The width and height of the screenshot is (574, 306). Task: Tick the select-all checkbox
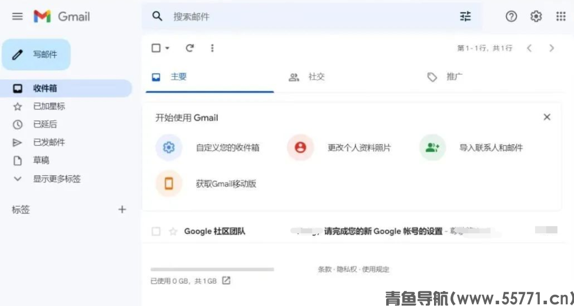pos(156,48)
